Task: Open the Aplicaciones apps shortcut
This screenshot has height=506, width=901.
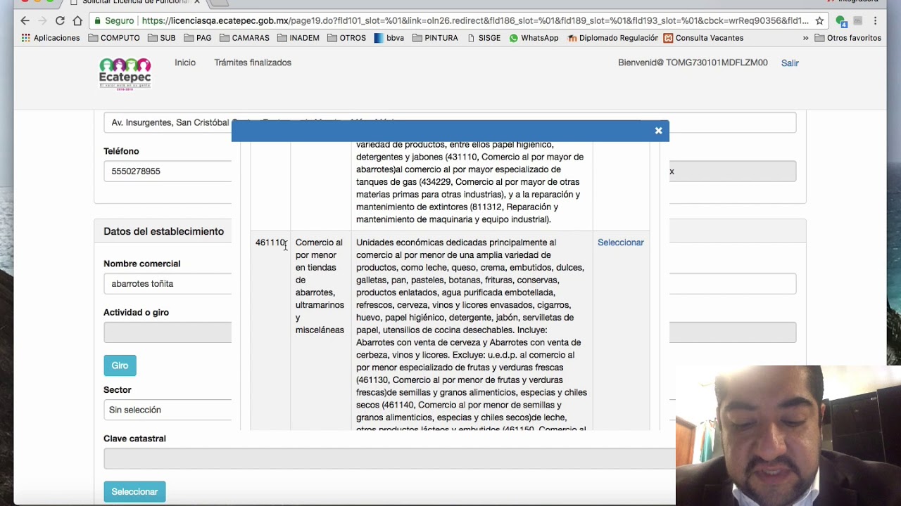Action: [x=51, y=38]
